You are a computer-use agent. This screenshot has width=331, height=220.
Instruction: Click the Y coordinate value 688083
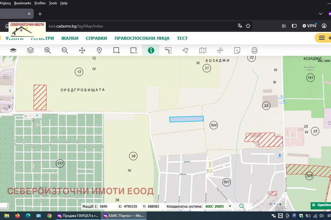point(153,206)
